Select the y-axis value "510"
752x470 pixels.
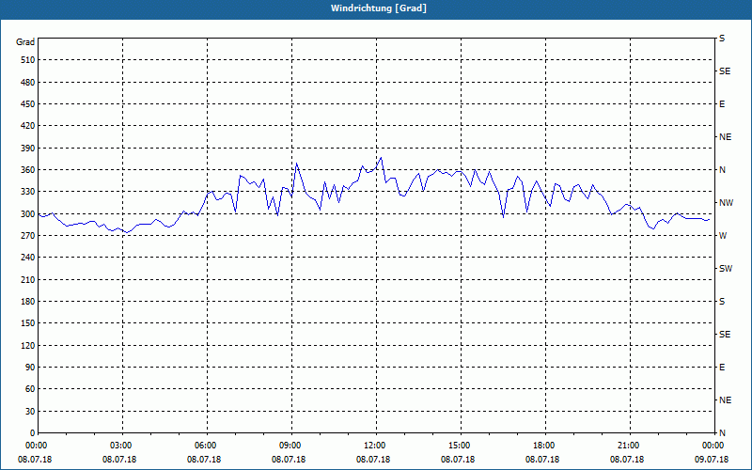28,60
